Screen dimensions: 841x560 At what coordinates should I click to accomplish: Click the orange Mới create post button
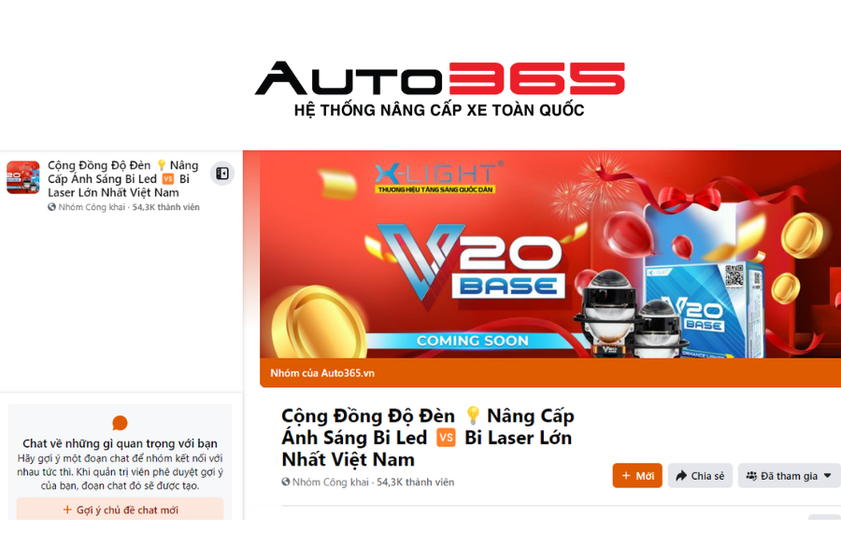(637, 476)
